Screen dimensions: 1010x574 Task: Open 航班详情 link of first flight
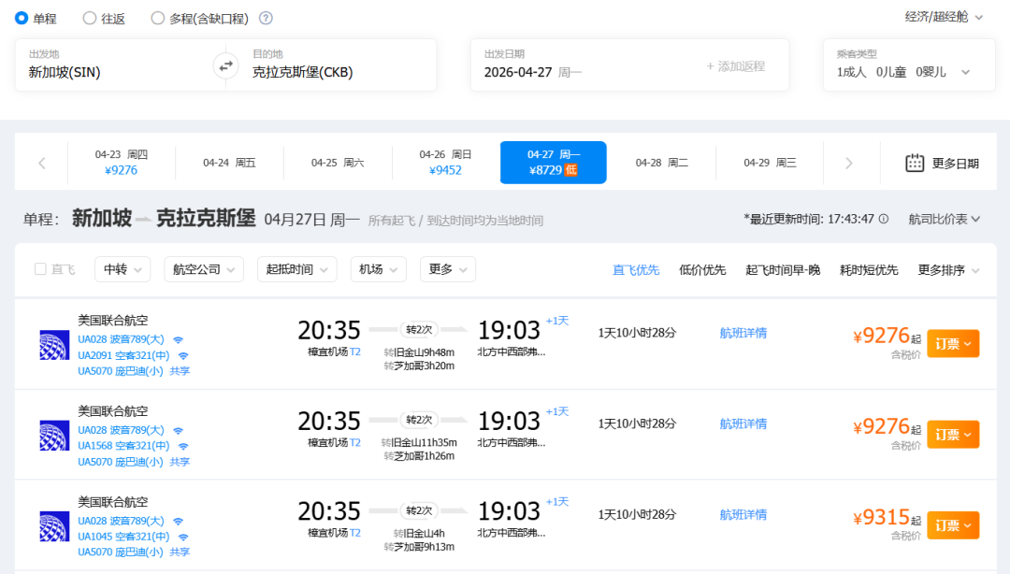click(743, 333)
